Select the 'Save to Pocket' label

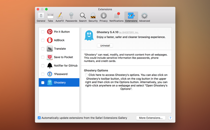click(63, 57)
